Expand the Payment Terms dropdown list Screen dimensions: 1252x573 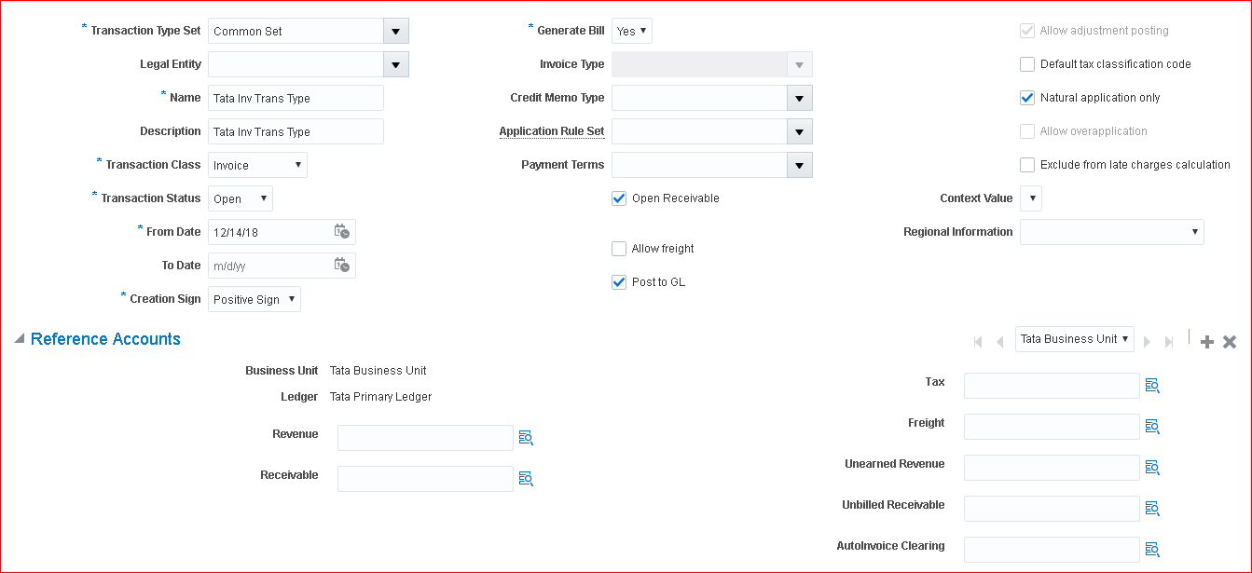coord(799,165)
